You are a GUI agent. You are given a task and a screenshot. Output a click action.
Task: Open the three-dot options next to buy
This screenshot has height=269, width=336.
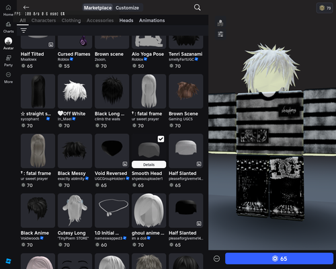pos(216,259)
